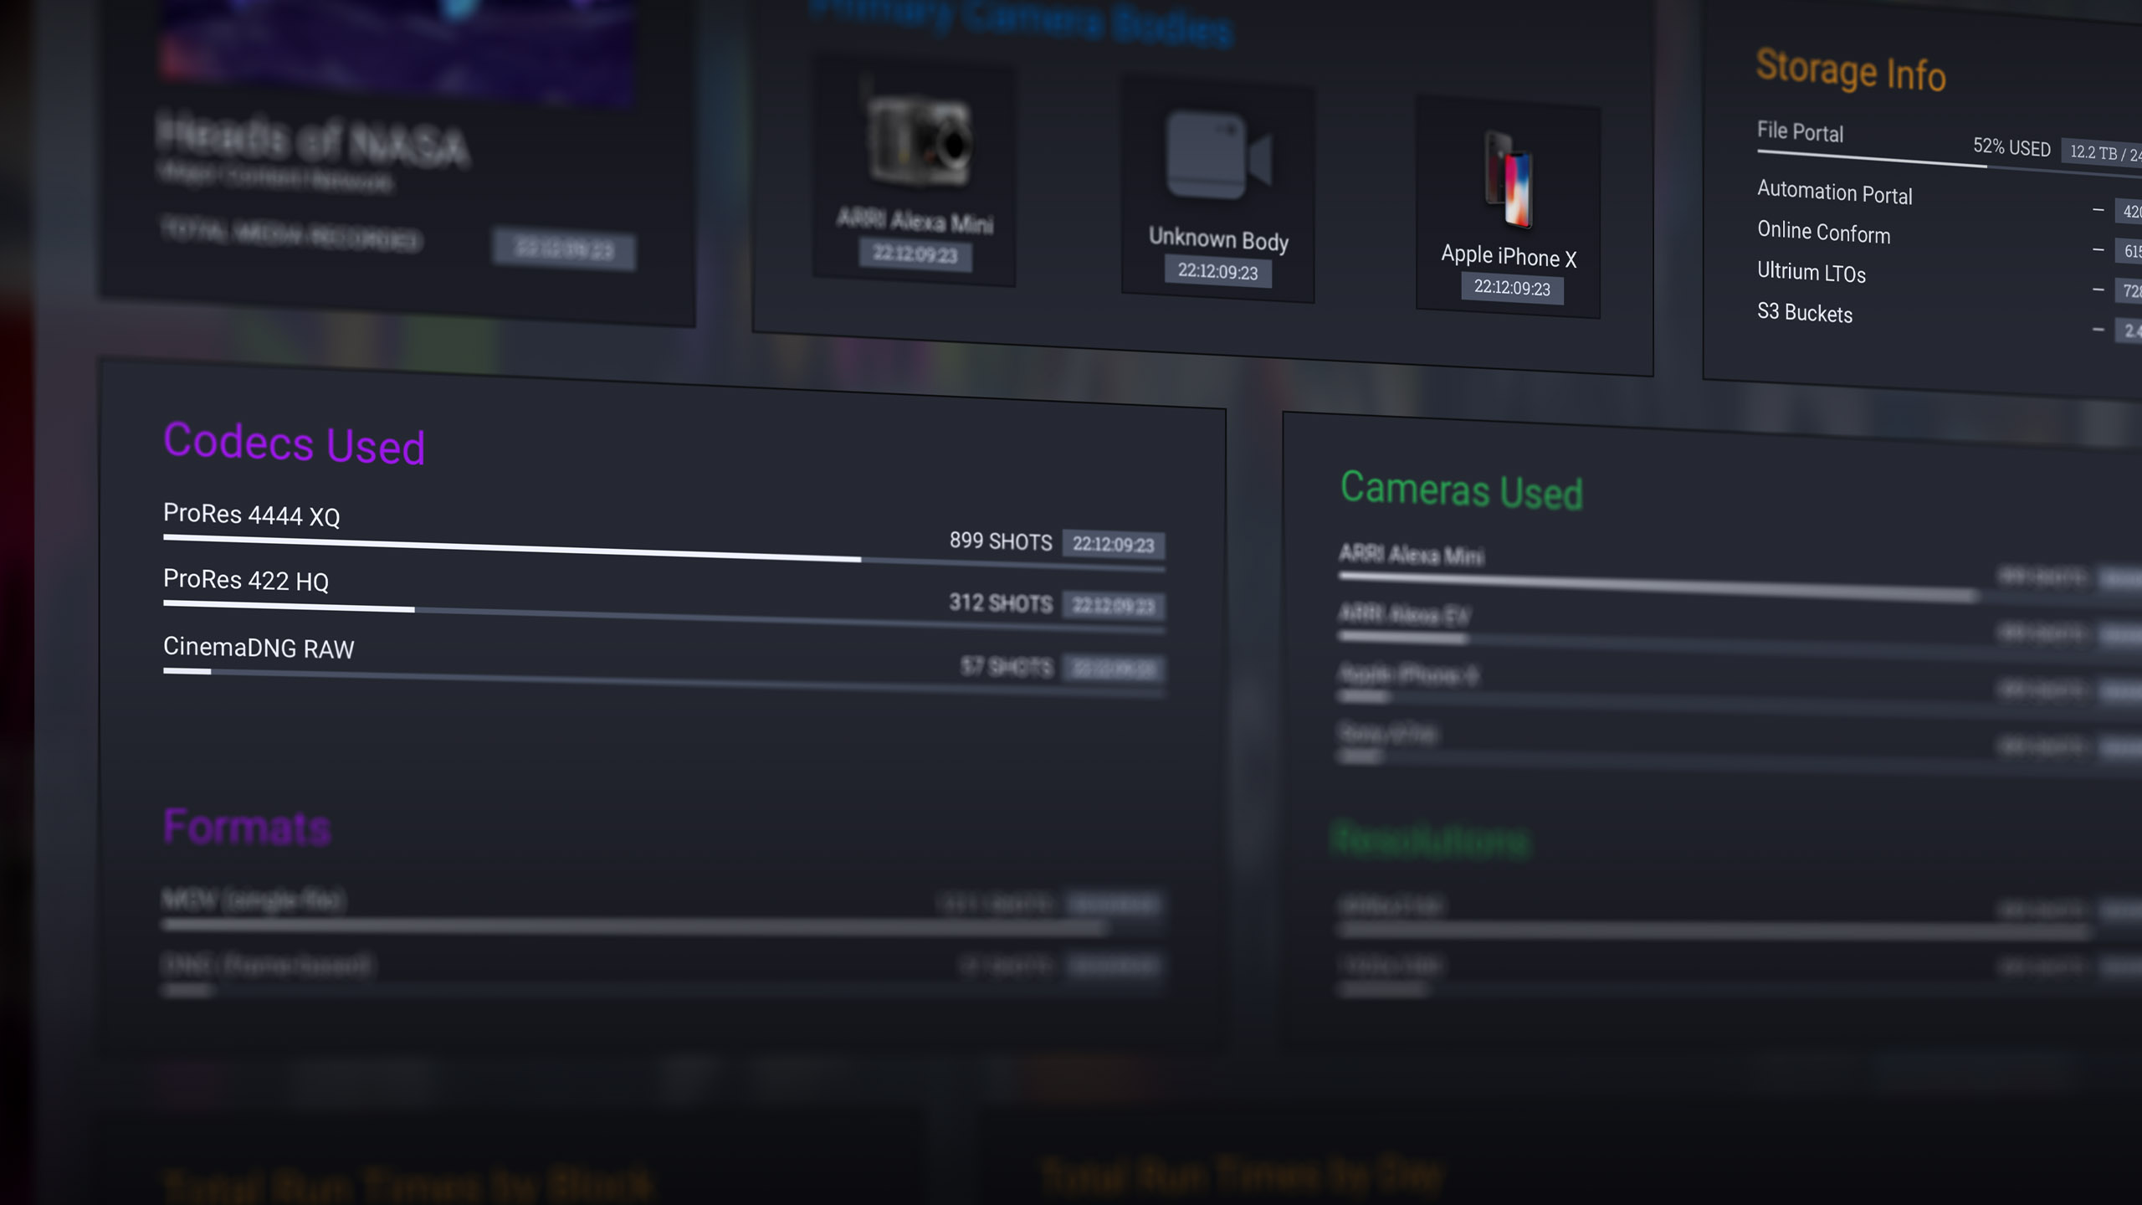2142x1205 pixels.
Task: Select ARRI Alexa Mini in Cameras Used list
Action: pos(1740,573)
